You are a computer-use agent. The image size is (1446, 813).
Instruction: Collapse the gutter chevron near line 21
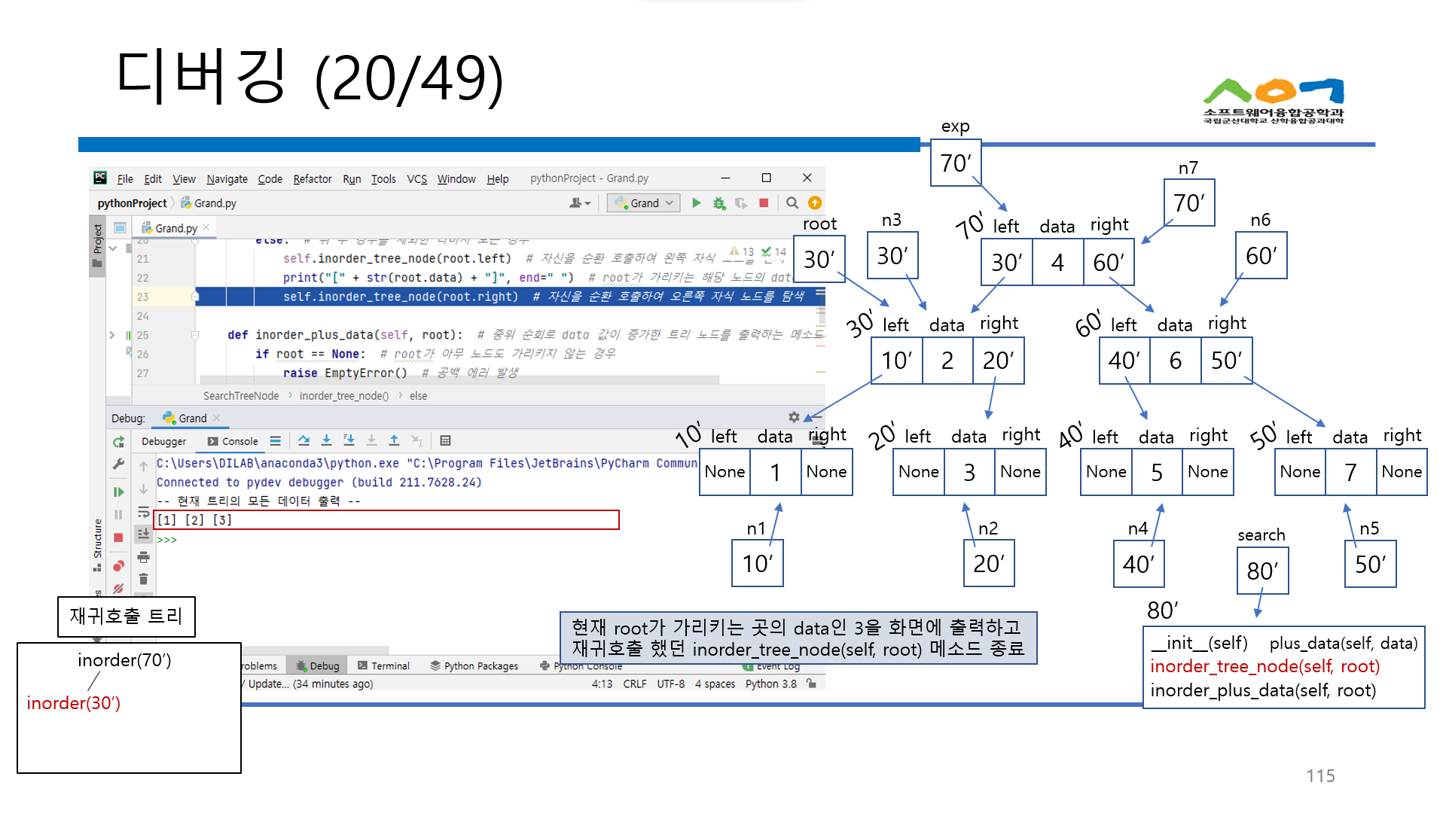pos(112,248)
